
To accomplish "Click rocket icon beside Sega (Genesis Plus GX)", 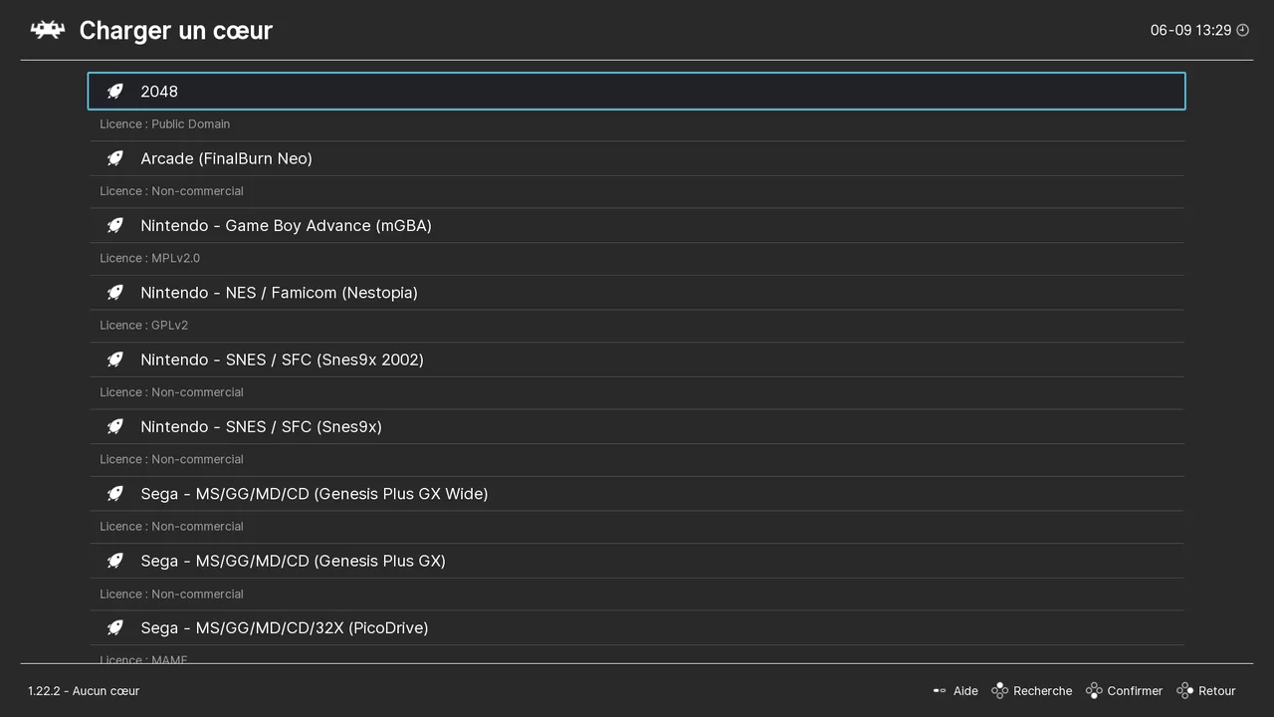I will tap(115, 561).
